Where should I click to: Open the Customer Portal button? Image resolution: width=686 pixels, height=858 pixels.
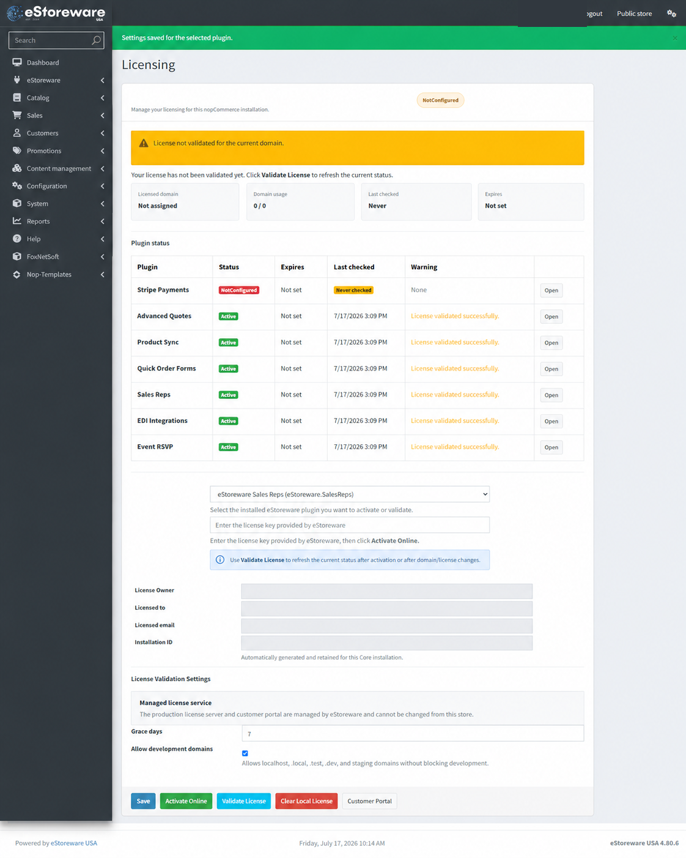pyautogui.click(x=369, y=801)
